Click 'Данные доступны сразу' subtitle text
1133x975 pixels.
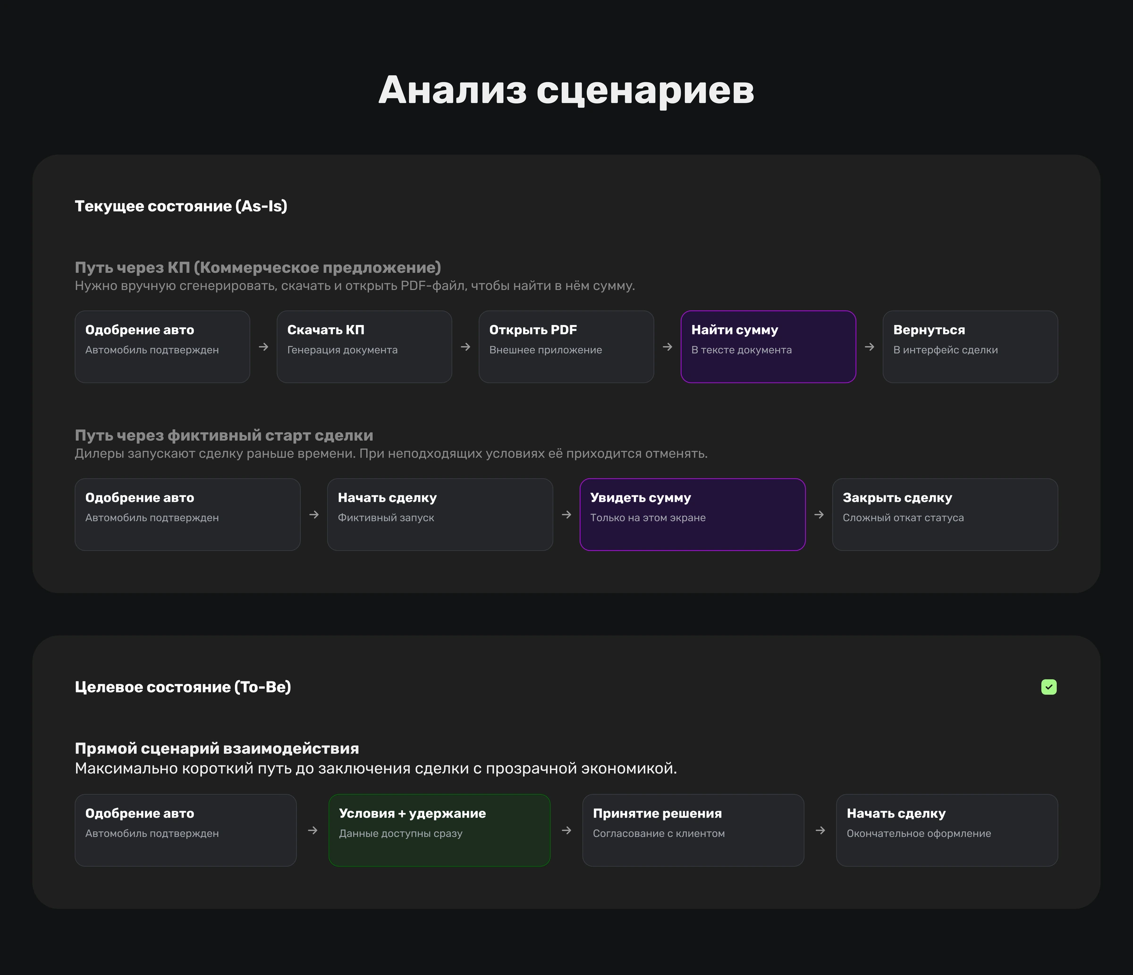coord(401,833)
